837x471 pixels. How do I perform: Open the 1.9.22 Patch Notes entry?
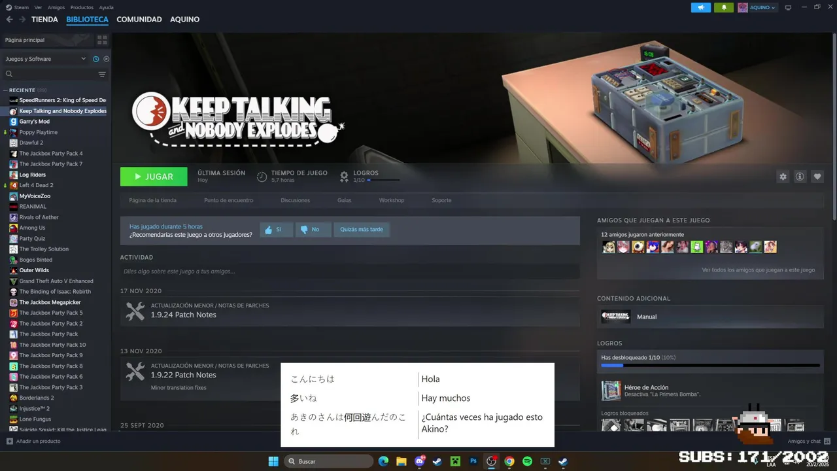(350, 379)
